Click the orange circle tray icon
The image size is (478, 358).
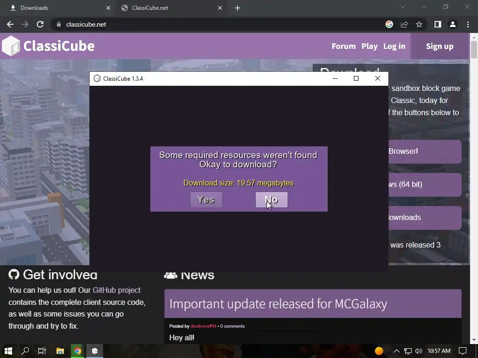click(379, 351)
